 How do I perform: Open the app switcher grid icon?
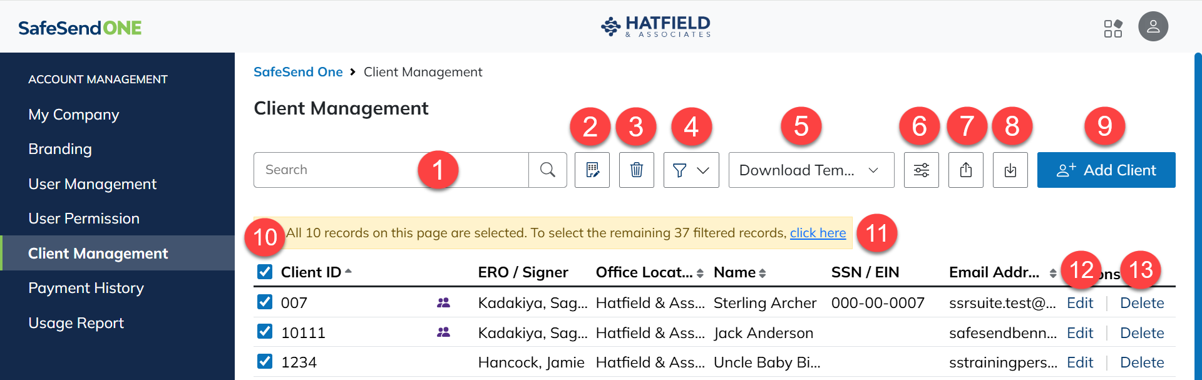click(x=1112, y=28)
